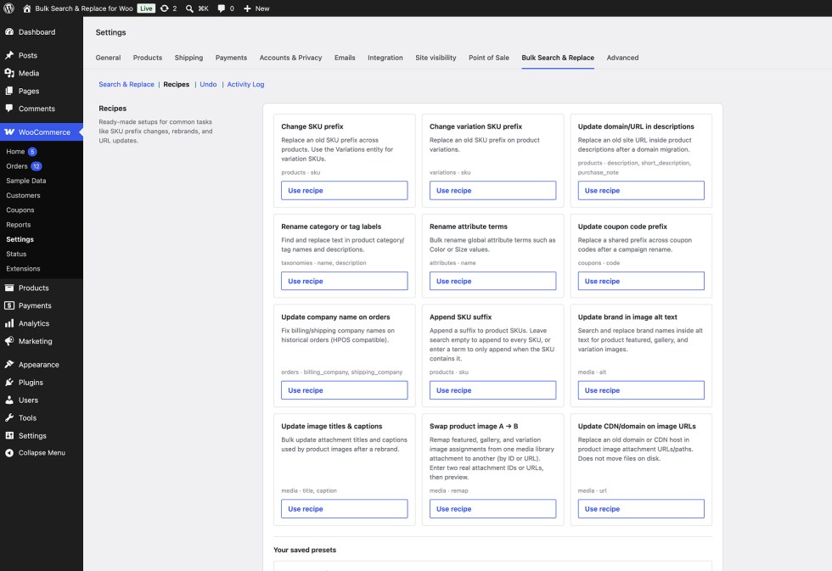The image size is (832, 571).
Task: Open the Products settings tab
Action: coord(148,58)
